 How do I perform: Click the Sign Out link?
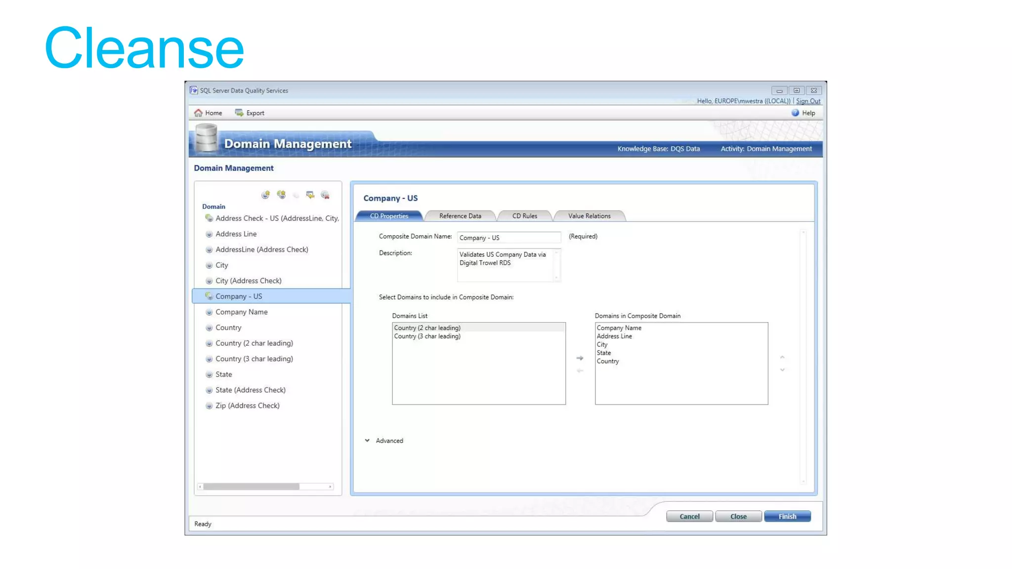pos(808,101)
